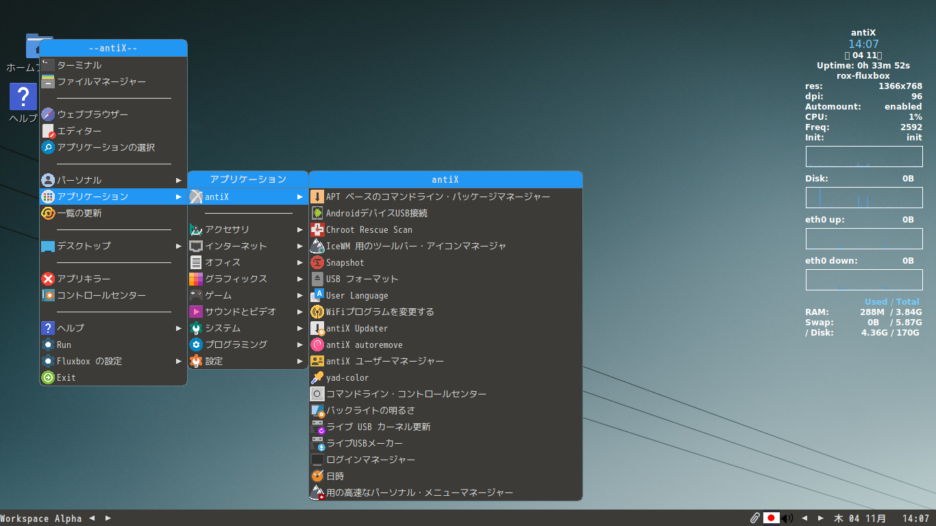Expand the インターネット submenu arrow
The width and height of the screenshot is (936, 526).
pos(299,246)
